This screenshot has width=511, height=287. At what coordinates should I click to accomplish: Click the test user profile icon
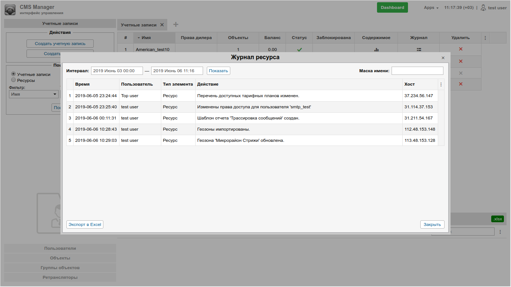pos(483,7)
